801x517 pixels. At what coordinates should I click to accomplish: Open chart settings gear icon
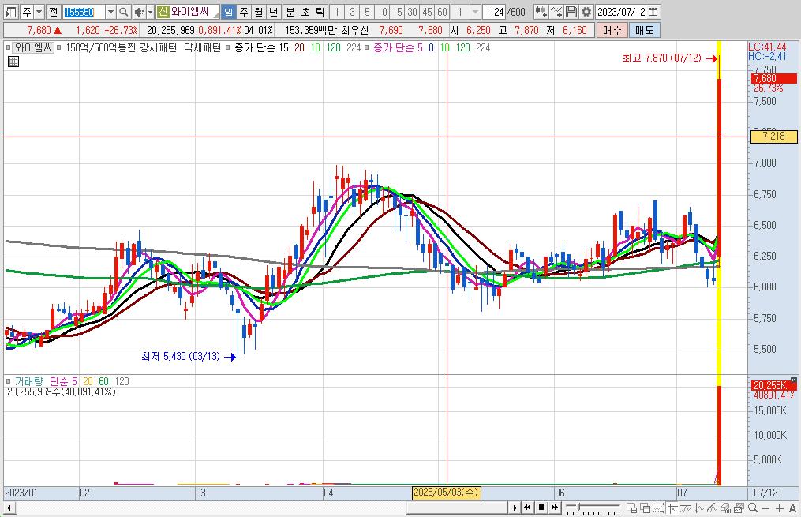coord(586,11)
